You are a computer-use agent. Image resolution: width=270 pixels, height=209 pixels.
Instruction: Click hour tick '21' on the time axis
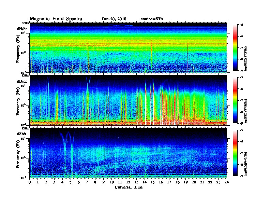(202, 182)
